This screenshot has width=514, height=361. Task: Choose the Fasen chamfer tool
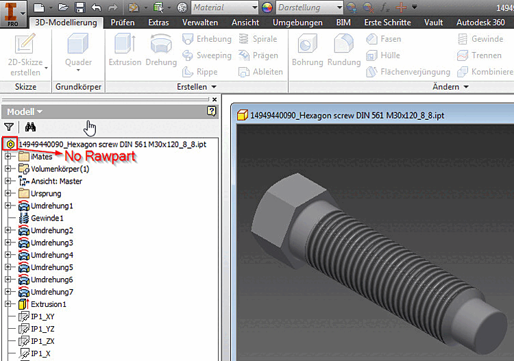click(384, 39)
